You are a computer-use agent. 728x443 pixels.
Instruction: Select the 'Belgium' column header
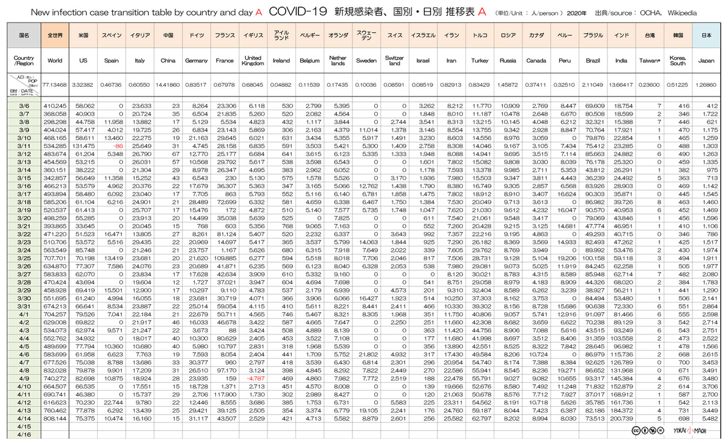(x=309, y=61)
